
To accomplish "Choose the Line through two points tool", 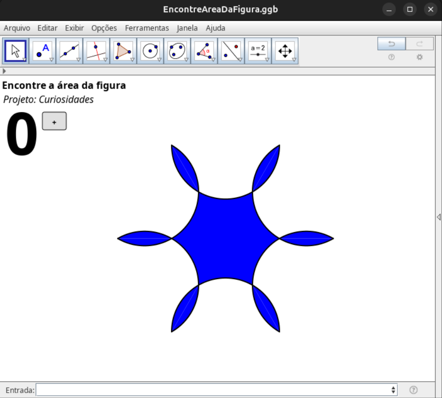I will pyautogui.click(x=69, y=51).
